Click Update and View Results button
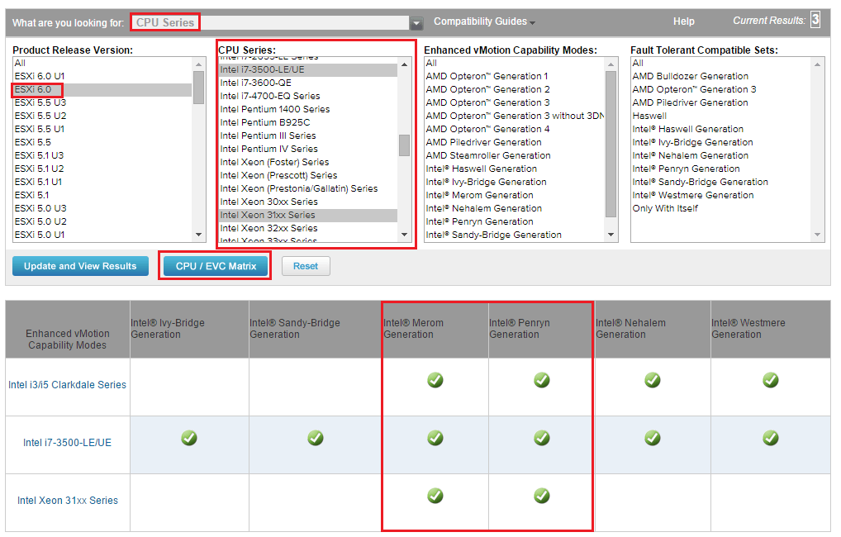 click(x=80, y=266)
